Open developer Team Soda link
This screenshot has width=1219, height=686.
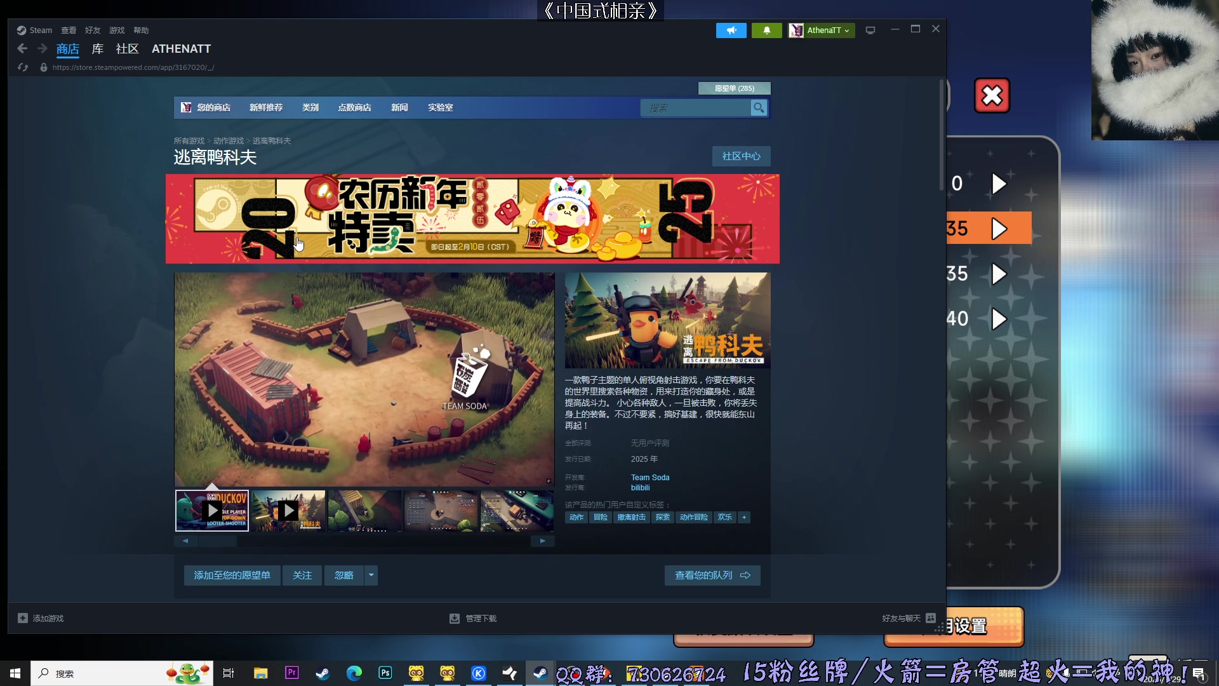point(650,478)
